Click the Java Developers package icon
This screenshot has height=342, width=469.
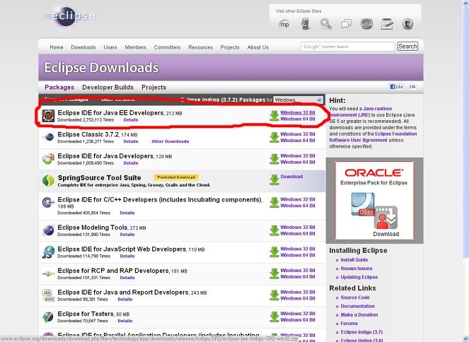point(48,159)
